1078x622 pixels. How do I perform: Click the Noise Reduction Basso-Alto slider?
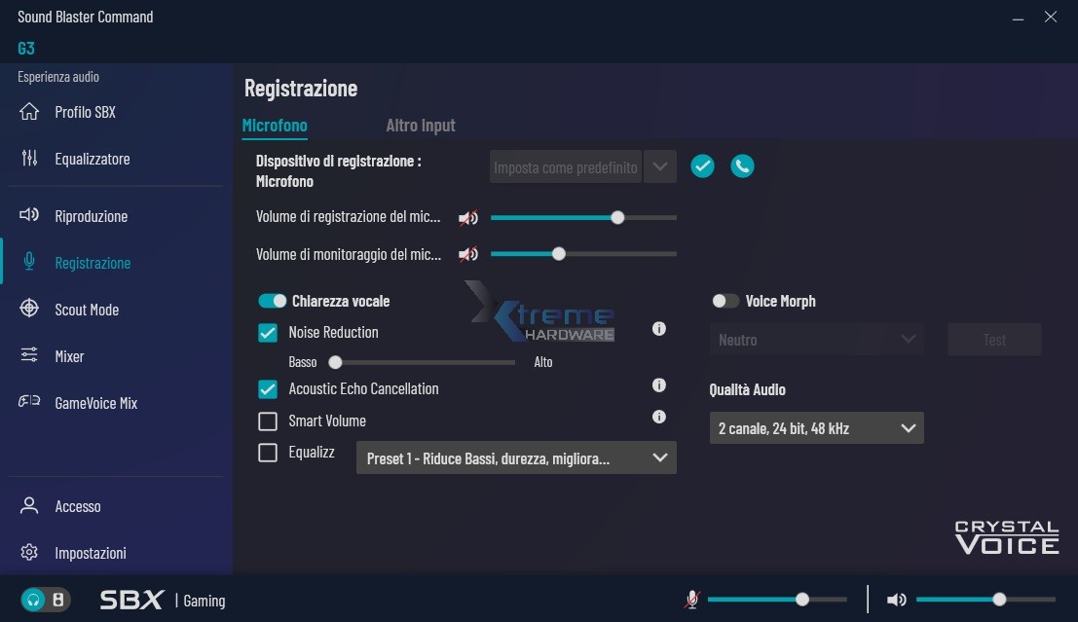[425, 362]
